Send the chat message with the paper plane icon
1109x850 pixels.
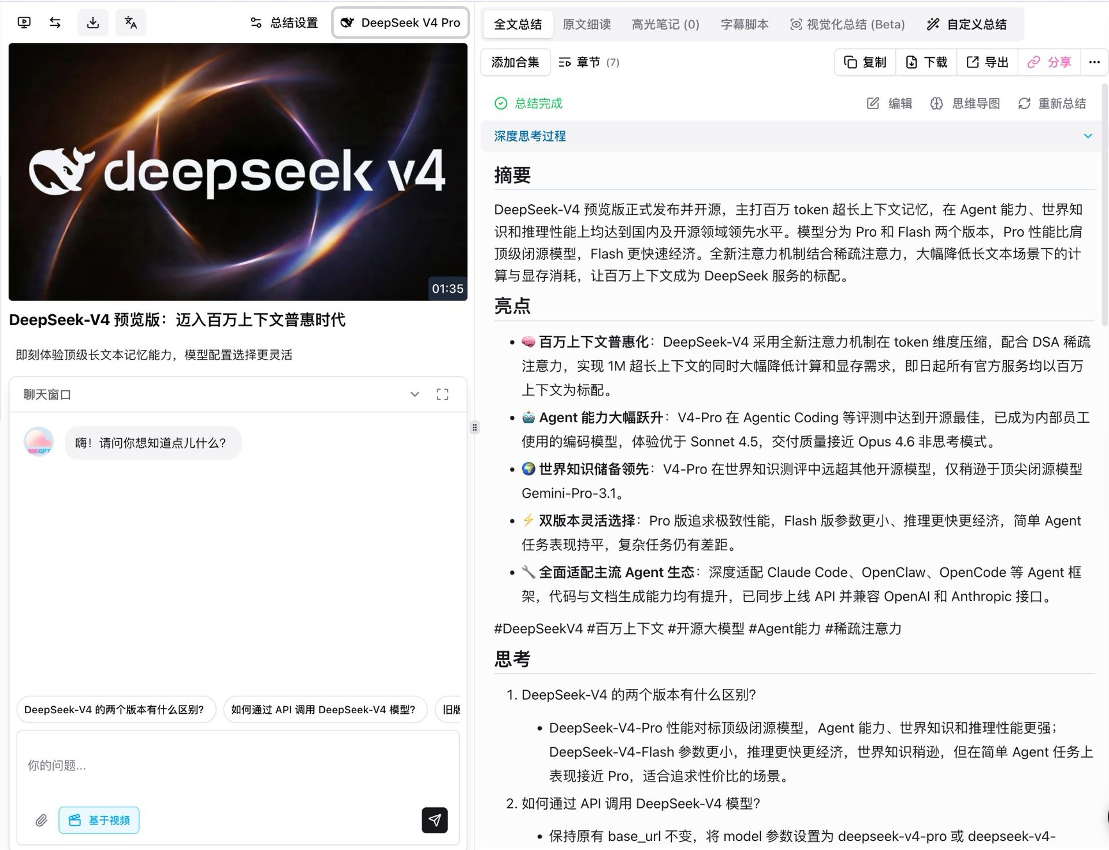434,820
